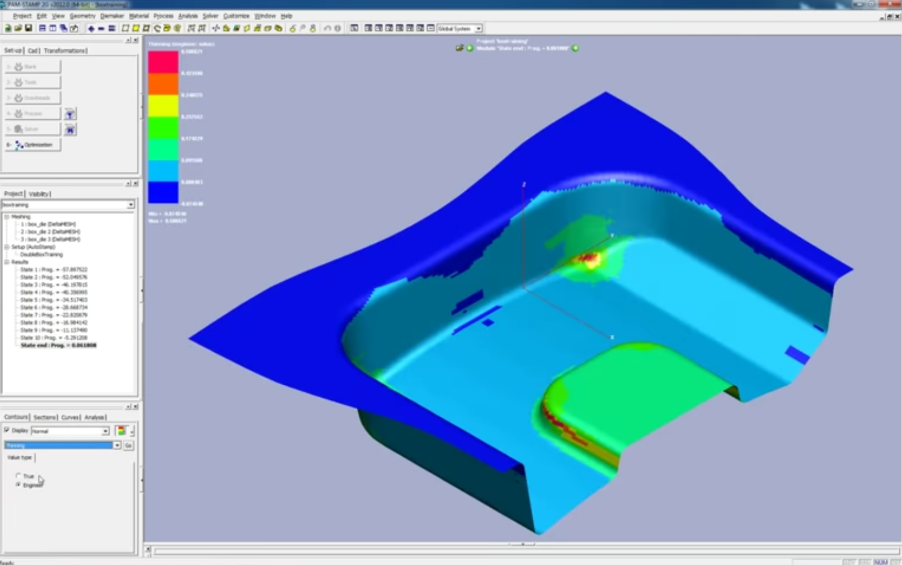Toggle the Display checkbox in Contours panel
Viewport: 902px width, 565px height.
coord(7,430)
